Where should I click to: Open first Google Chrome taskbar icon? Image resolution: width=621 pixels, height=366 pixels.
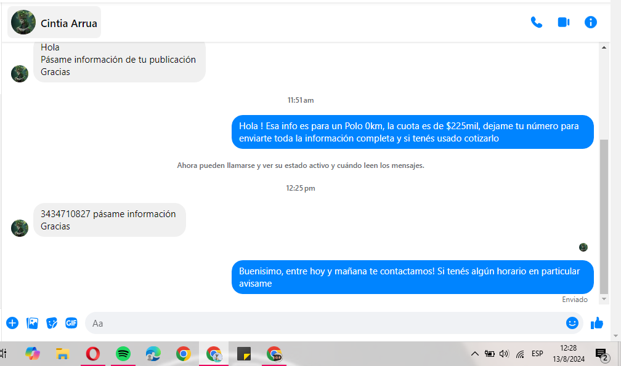pyautogui.click(x=184, y=353)
